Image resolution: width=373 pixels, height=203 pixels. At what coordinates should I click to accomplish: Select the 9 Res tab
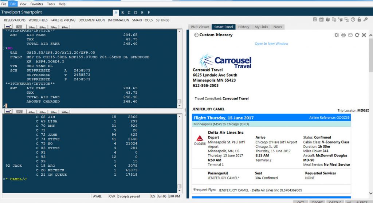coord(64,27)
